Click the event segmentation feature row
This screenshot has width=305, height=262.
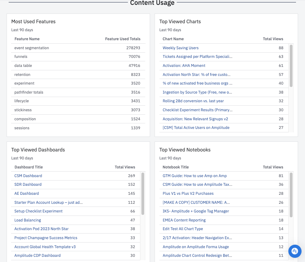pyautogui.click(x=34, y=48)
